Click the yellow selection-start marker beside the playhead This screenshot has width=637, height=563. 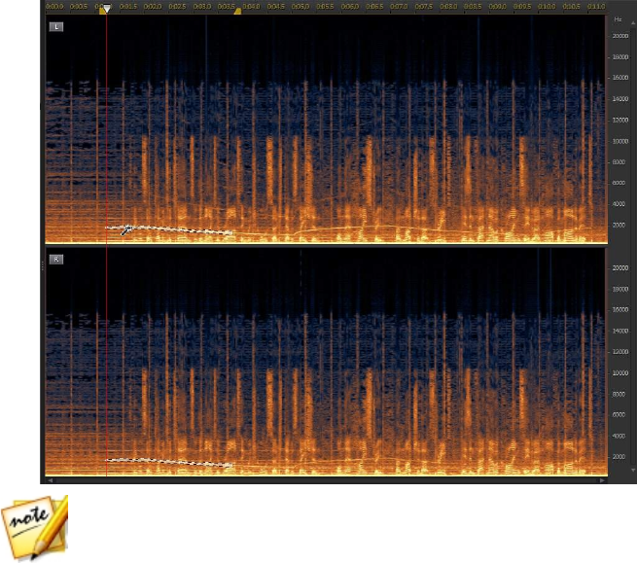pos(102,11)
